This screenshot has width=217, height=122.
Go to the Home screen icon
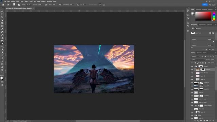click(x=3, y=5)
